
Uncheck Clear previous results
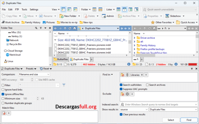(x=121, y=114)
